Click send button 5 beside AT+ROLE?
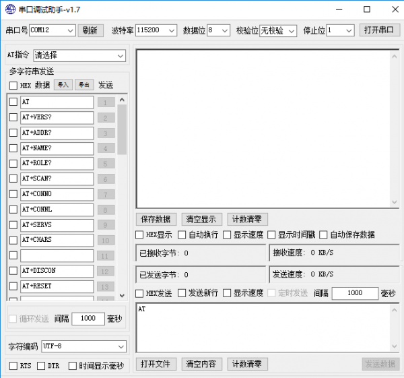Image resolution: width=404 pixels, height=378 pixels. (x=106, y=164)
